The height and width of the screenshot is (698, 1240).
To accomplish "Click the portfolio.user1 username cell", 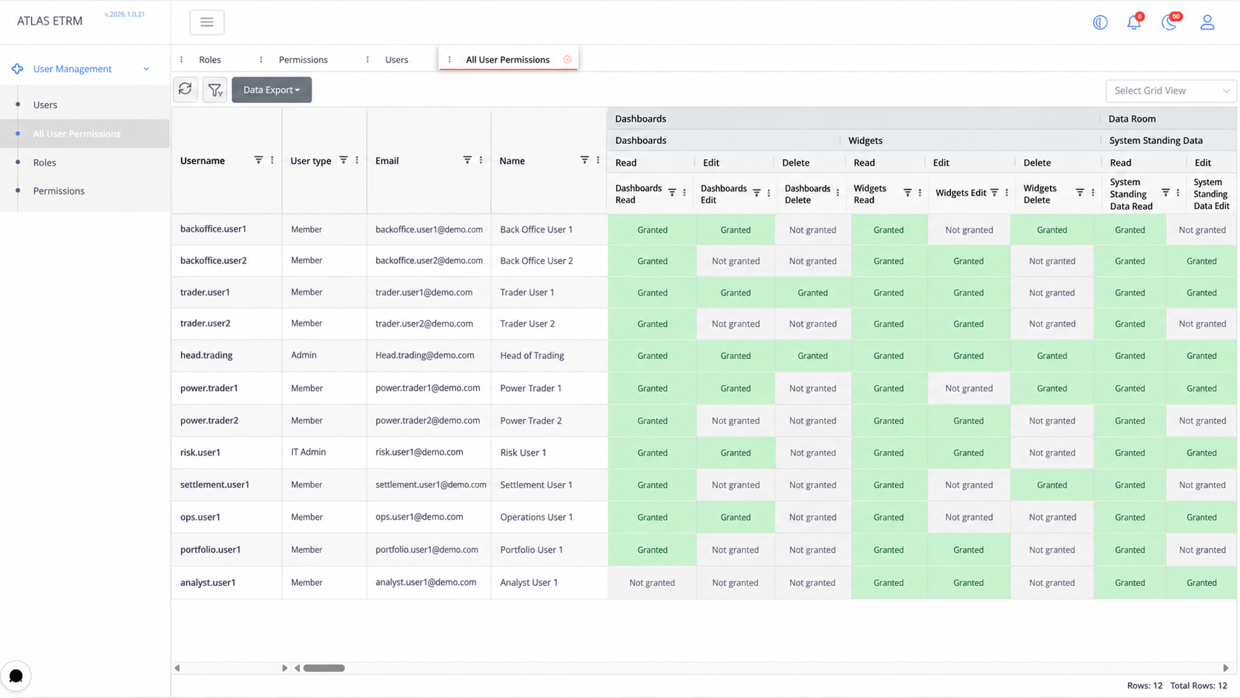I will coord(226,550).
